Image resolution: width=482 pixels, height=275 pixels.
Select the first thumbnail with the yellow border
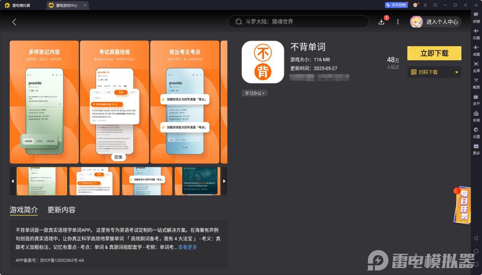tap(42, 181)
